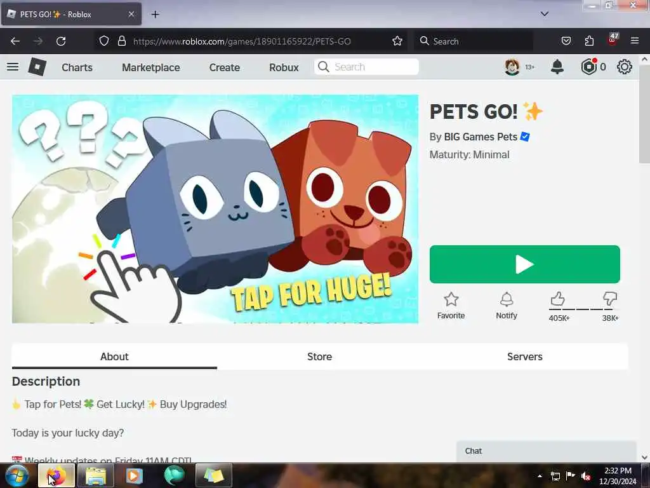Favorite the game with the star
This screenshot has width=650, height=488.
[x=451, y=306]
